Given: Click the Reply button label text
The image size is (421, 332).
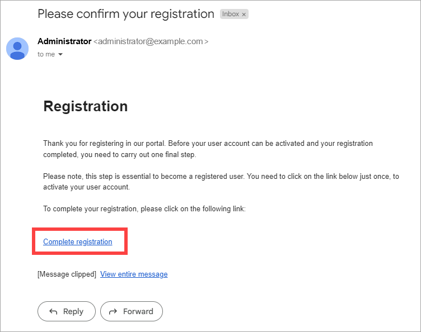Looking at the screenshot, I should (x=73, y=311).
